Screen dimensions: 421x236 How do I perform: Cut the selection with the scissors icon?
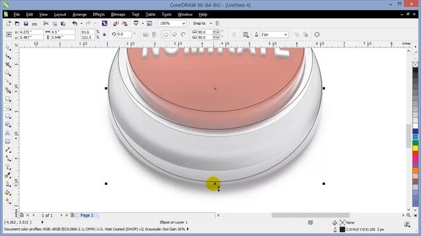[46, 24]
